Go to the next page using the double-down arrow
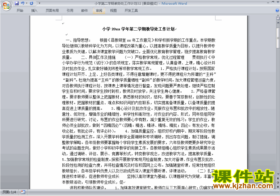Screen dimensions: 280x196 pyautogui.click(x=278, y=187)
